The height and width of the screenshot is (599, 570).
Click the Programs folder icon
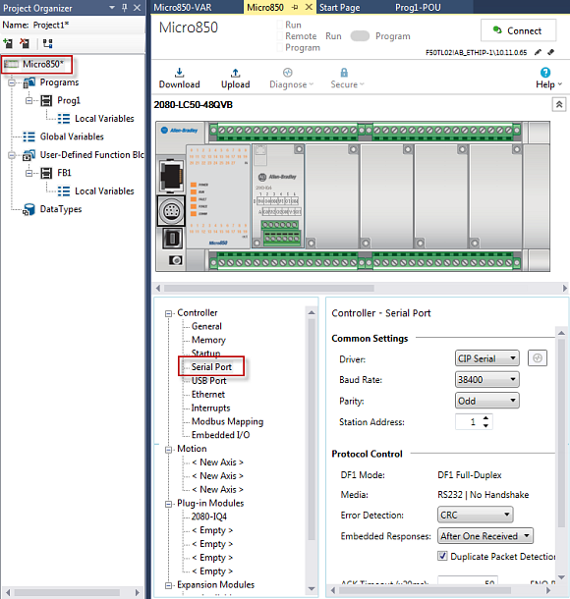click(29, 82)
